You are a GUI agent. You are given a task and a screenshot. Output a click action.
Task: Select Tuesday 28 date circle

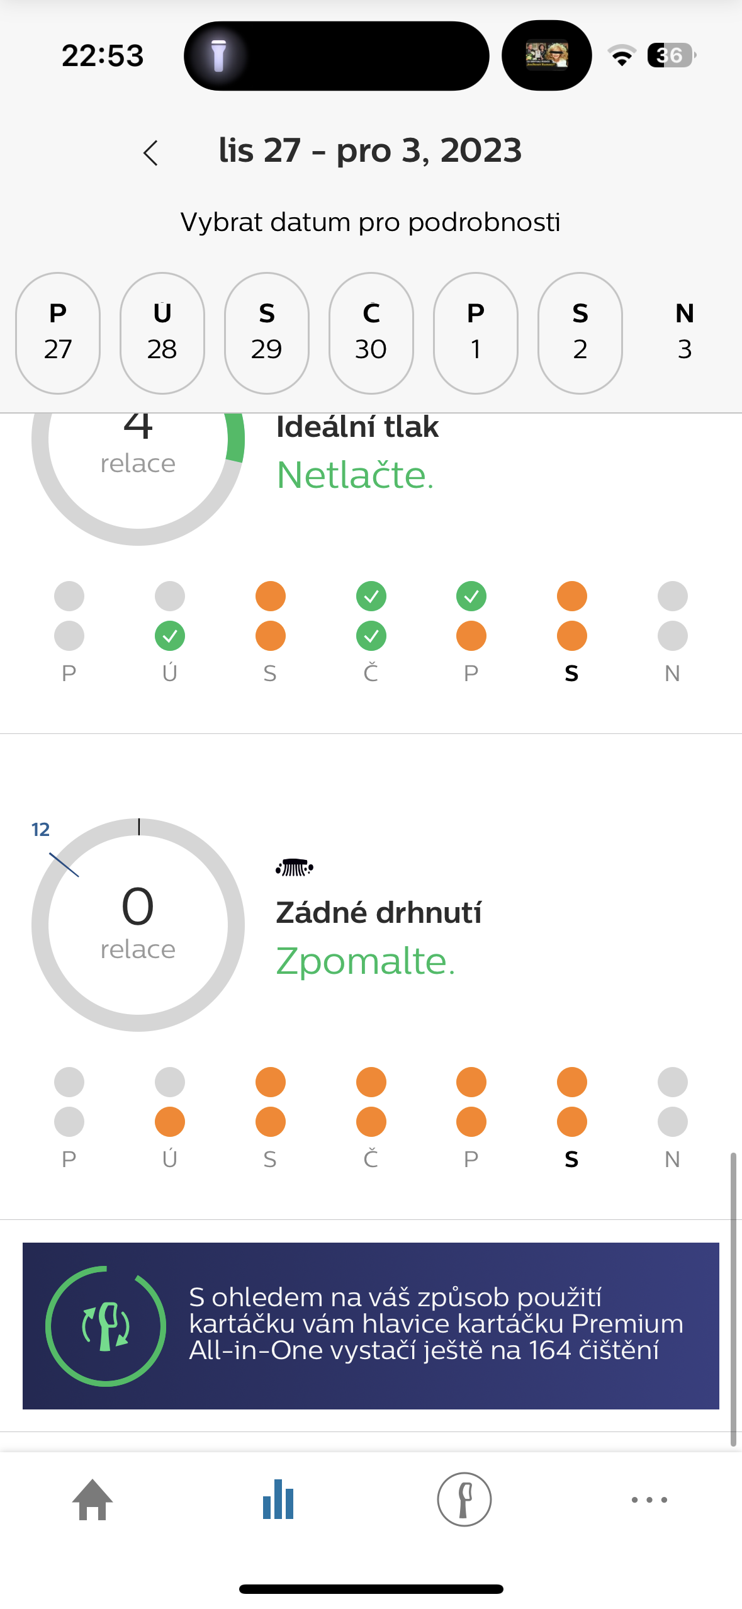162,333
